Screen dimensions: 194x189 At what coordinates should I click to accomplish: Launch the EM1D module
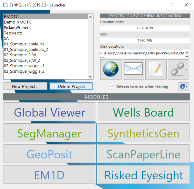49,175
